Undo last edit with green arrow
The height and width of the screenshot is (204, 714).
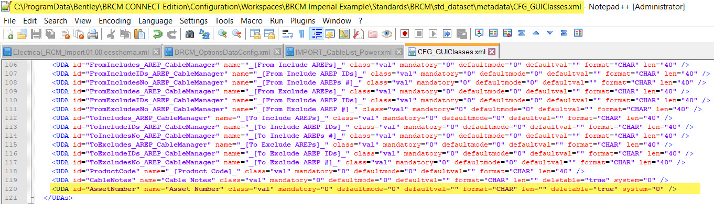[157, 34]
